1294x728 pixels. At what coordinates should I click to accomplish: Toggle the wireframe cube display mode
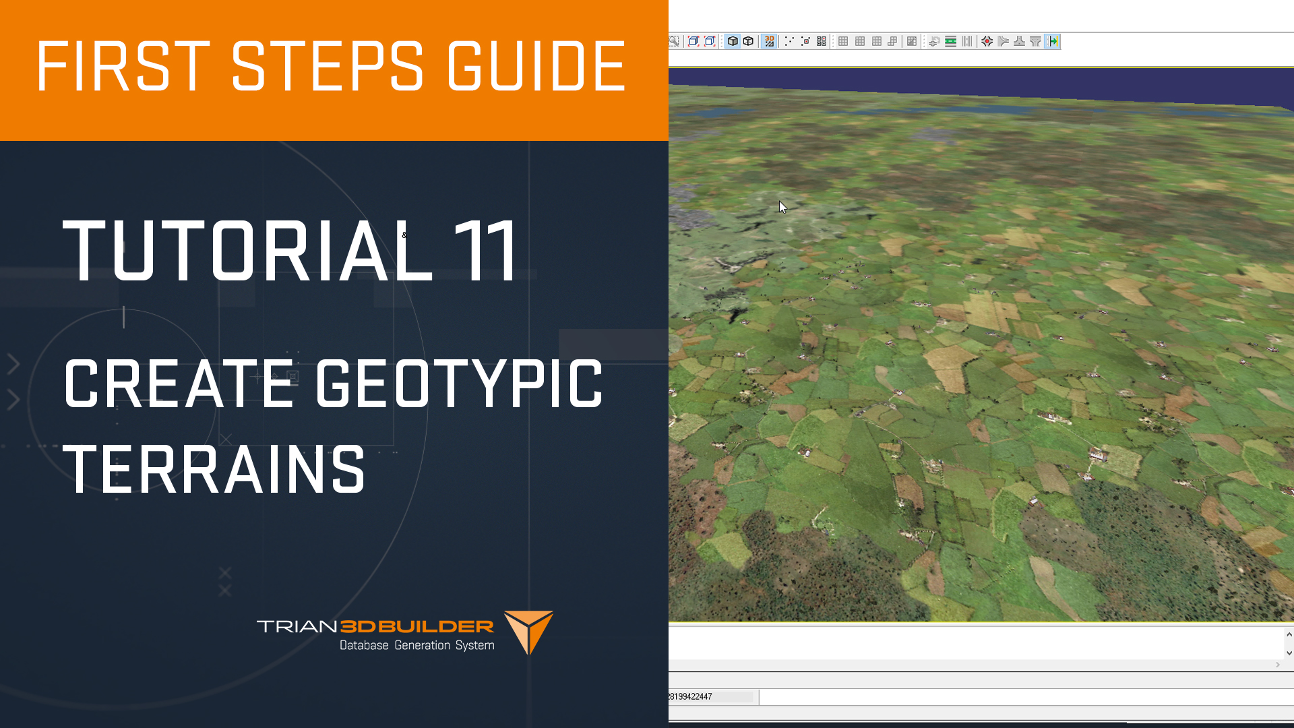tap(749, 41)
